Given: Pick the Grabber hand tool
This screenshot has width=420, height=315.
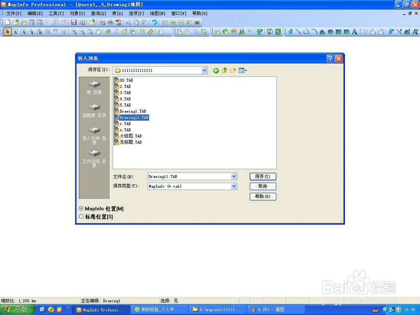Looking at the screenshot, I should click(98, 31).
